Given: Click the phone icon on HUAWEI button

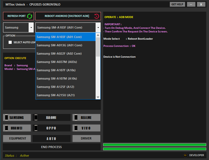Looking at the screenshot, I should click(6, 128).
